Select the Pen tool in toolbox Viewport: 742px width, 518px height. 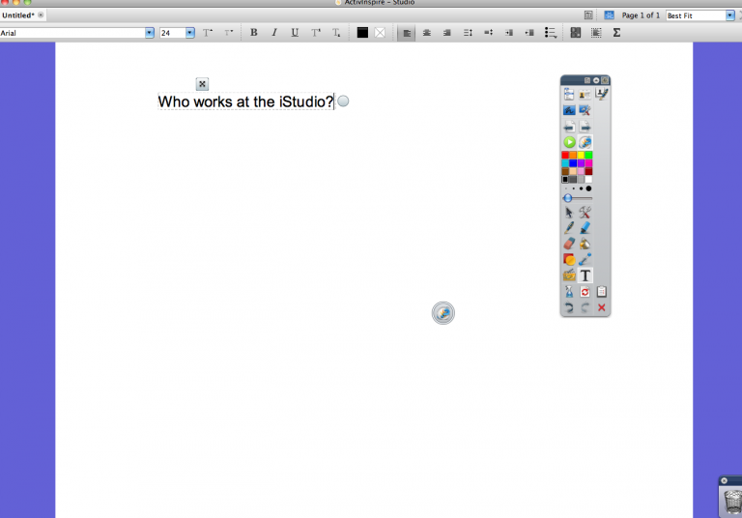pos(569,228)
